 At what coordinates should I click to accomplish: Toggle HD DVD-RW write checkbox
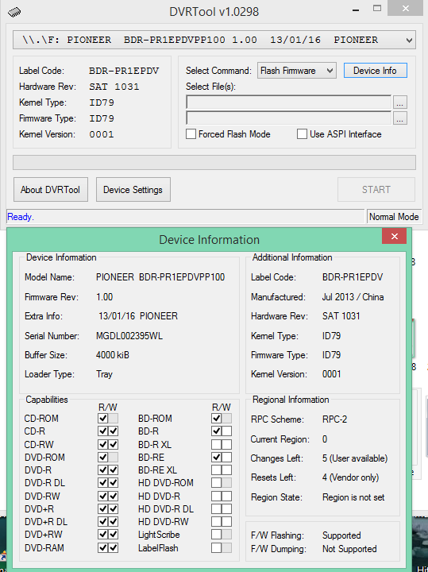point(227,522)
